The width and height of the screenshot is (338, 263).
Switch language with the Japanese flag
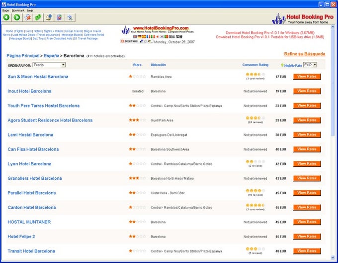(x=158, y=37)
